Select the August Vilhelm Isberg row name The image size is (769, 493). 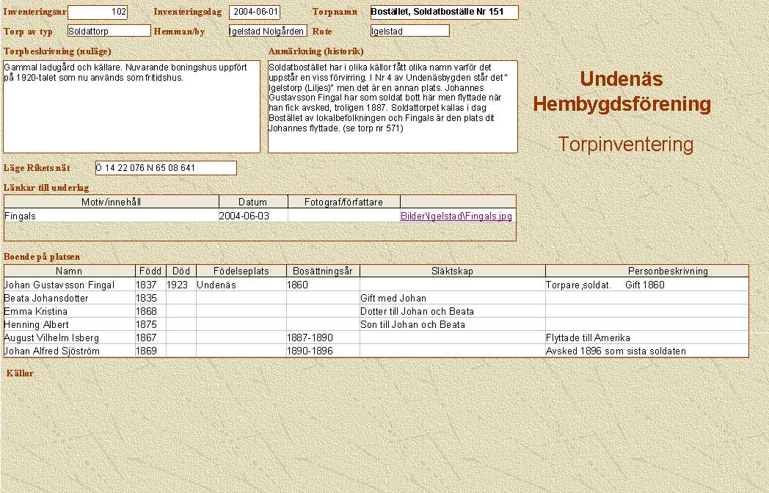[69, 338]
